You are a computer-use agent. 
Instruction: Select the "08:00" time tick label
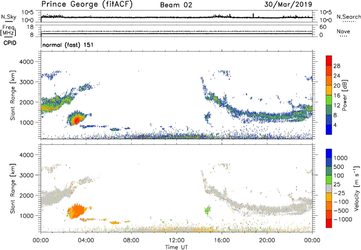pos(131,241)
